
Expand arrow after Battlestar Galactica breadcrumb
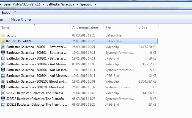point(77,4)
